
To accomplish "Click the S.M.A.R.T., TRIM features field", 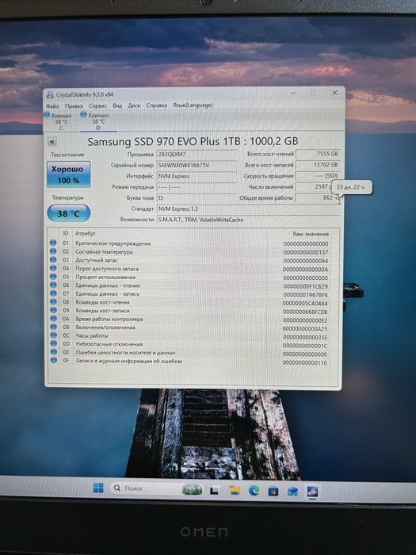I will tap(247, 220).
